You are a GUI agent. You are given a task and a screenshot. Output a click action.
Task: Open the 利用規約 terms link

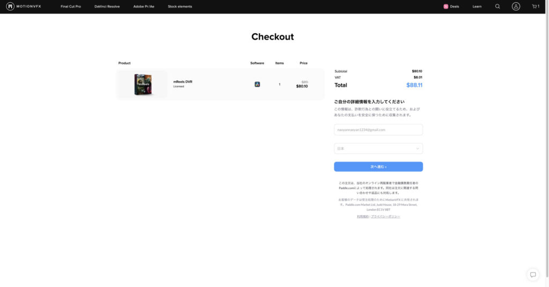(x=363, y=217)
